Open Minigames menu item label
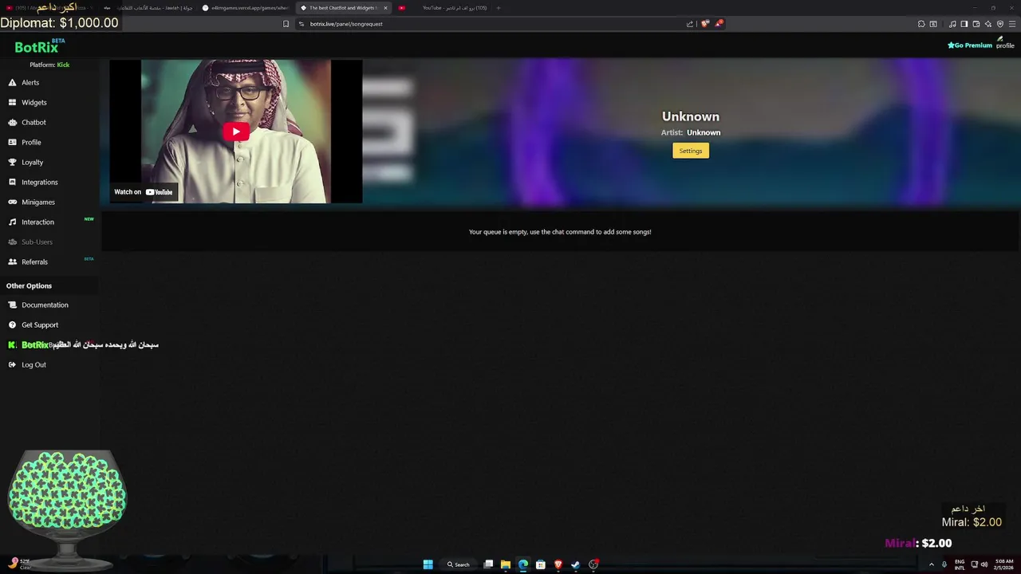The height and width of the screenshot is (574, 1021). pos(38,202)
